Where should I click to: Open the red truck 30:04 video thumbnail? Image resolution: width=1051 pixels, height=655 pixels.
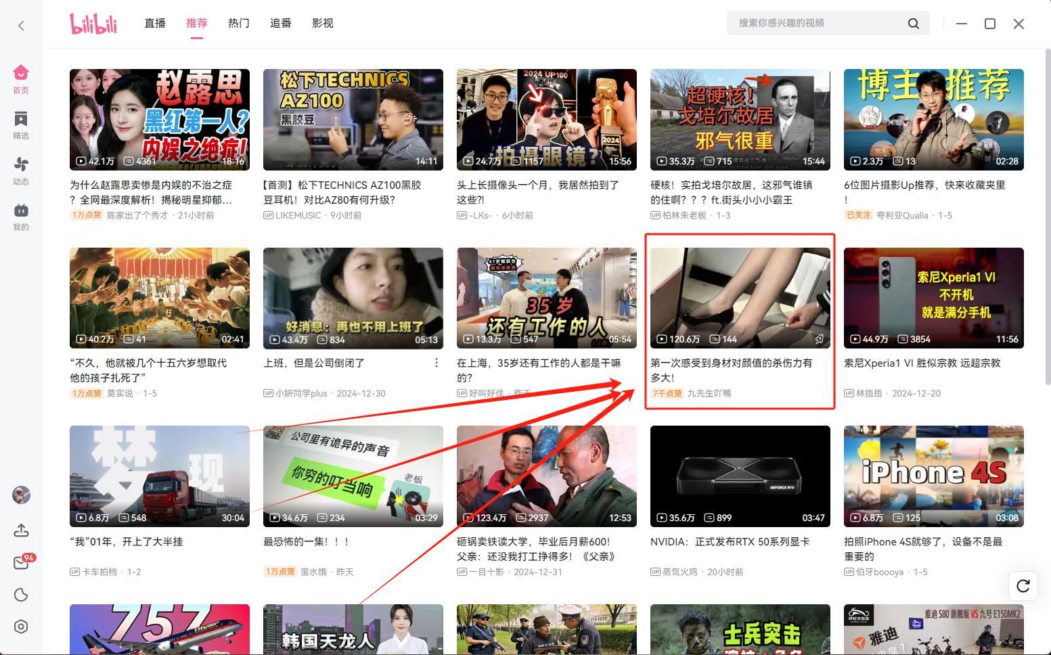pyautogui.click(x=160, y=476)
